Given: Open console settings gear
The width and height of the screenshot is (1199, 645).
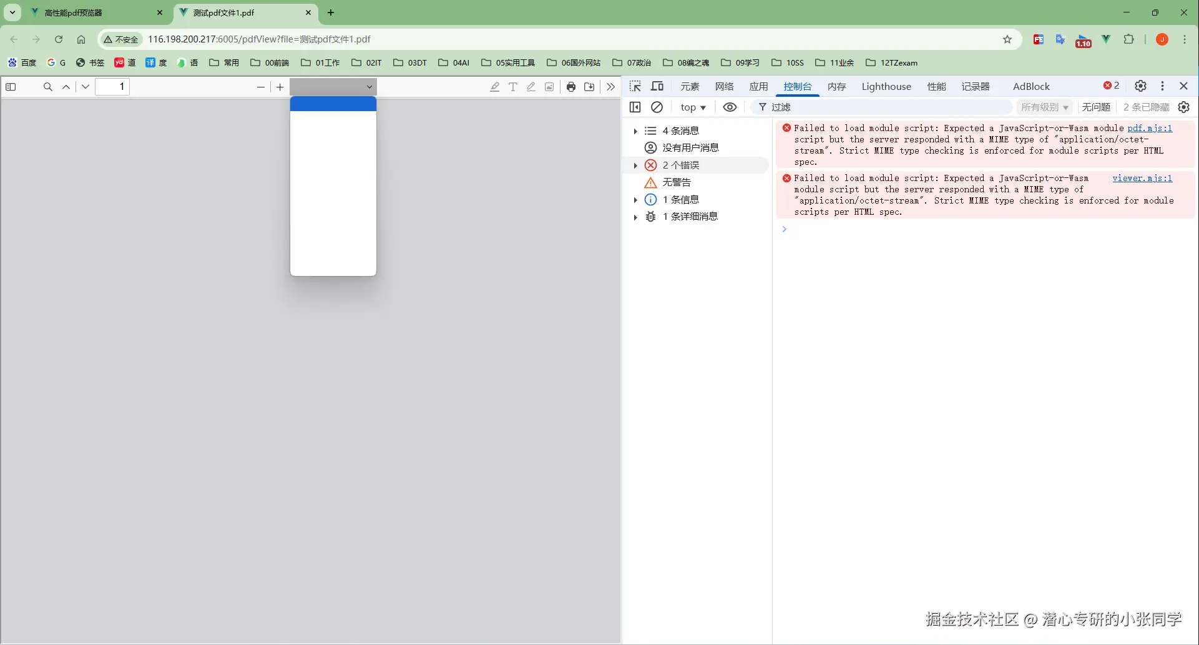Looking at the screenshot, I should [1184, 107].
